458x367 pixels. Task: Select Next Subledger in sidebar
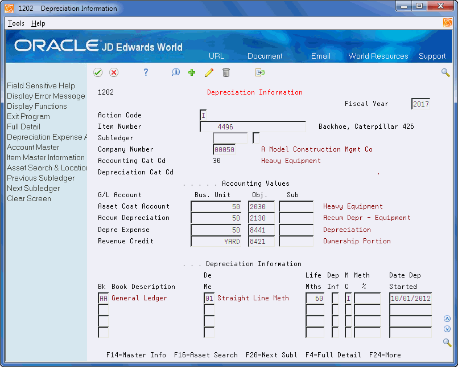click(34, 188)
